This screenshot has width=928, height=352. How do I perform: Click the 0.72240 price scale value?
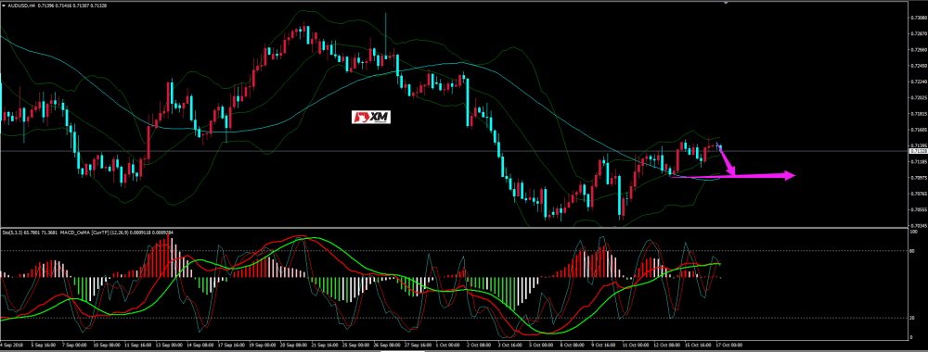click(x=918, y=82)
